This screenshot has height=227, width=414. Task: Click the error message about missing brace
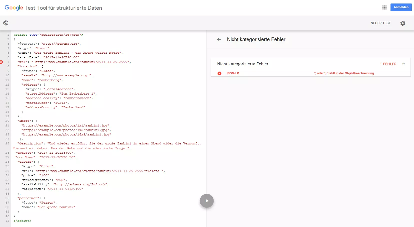pyautogui.click(x=344, y=73)
